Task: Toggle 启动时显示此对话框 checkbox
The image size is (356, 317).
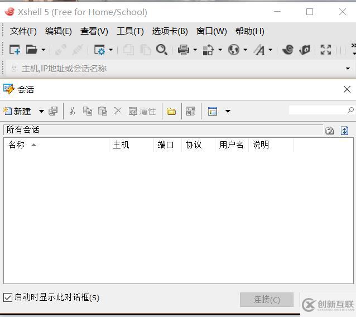Action: [8, 297]
